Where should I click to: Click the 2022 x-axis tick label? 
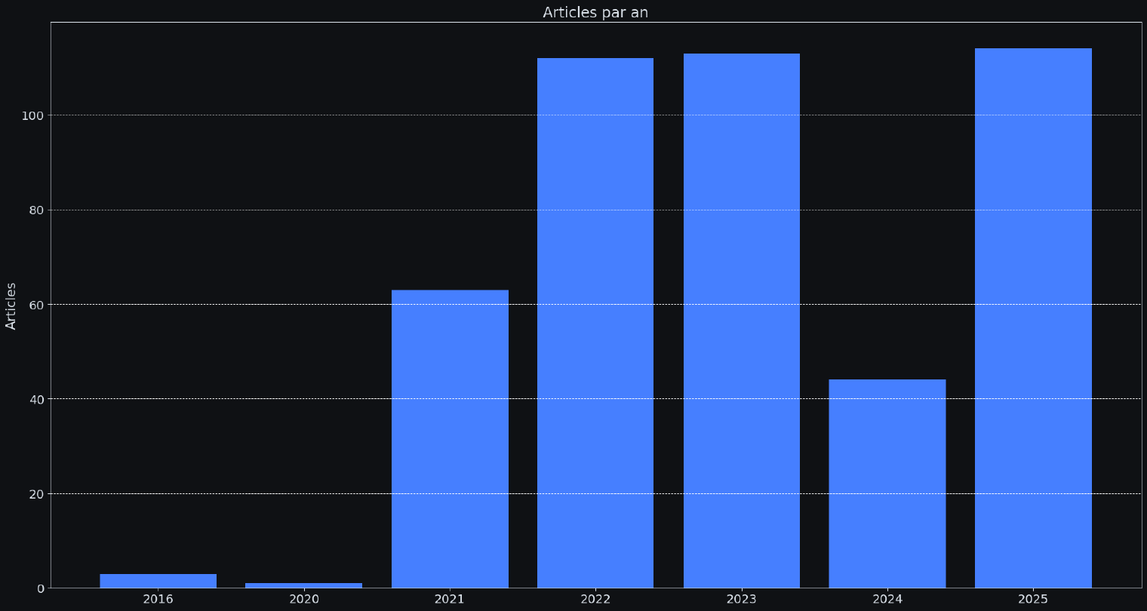pyautogui.click(x=595, y=600)
